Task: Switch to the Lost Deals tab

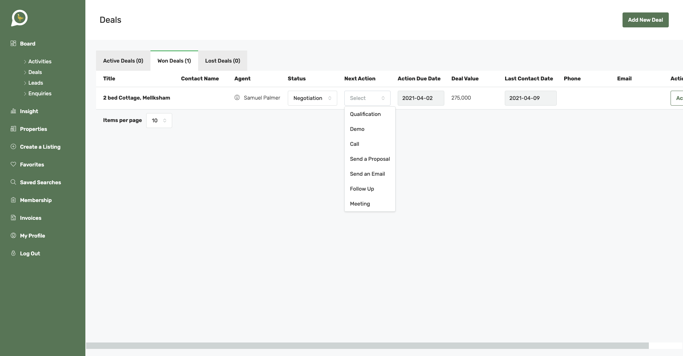Action: [x=222, y=61]
